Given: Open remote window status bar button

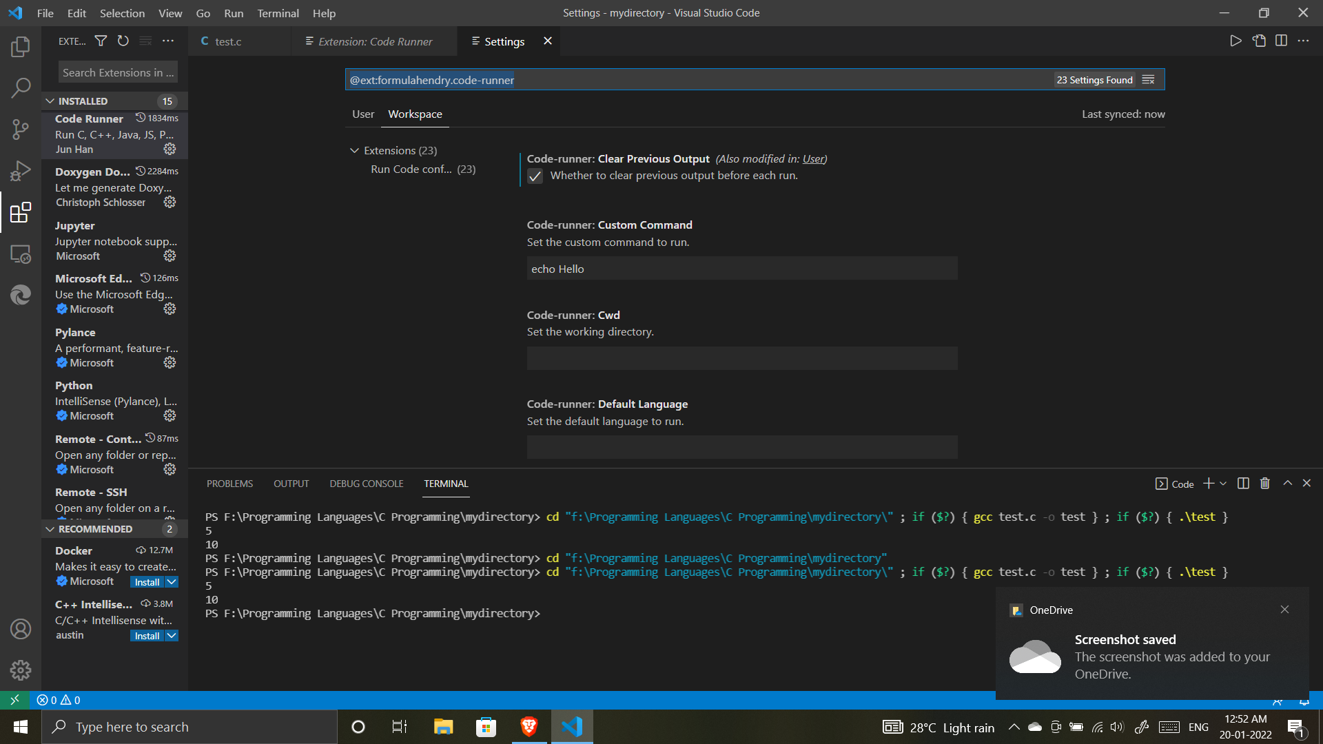Looking at the screenshot, I should tap(14, 700).
